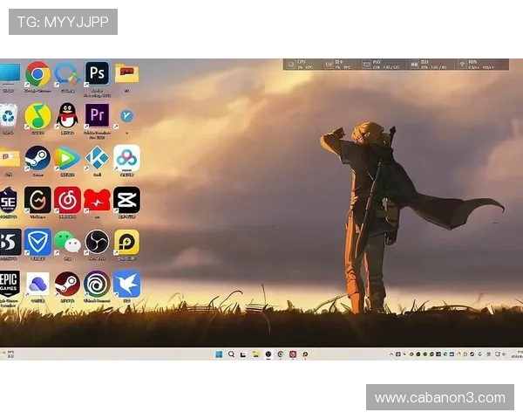Screen dimensions: 523x419
Task: Open the Kodi desktop shortcut
Action: 97,158
